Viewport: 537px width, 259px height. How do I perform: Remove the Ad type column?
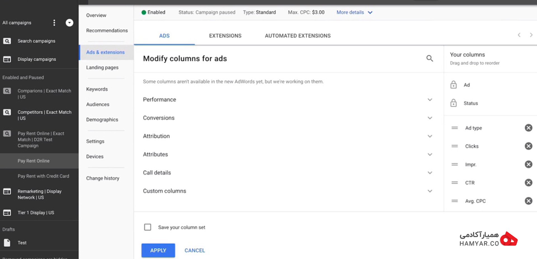pos(528,128)
